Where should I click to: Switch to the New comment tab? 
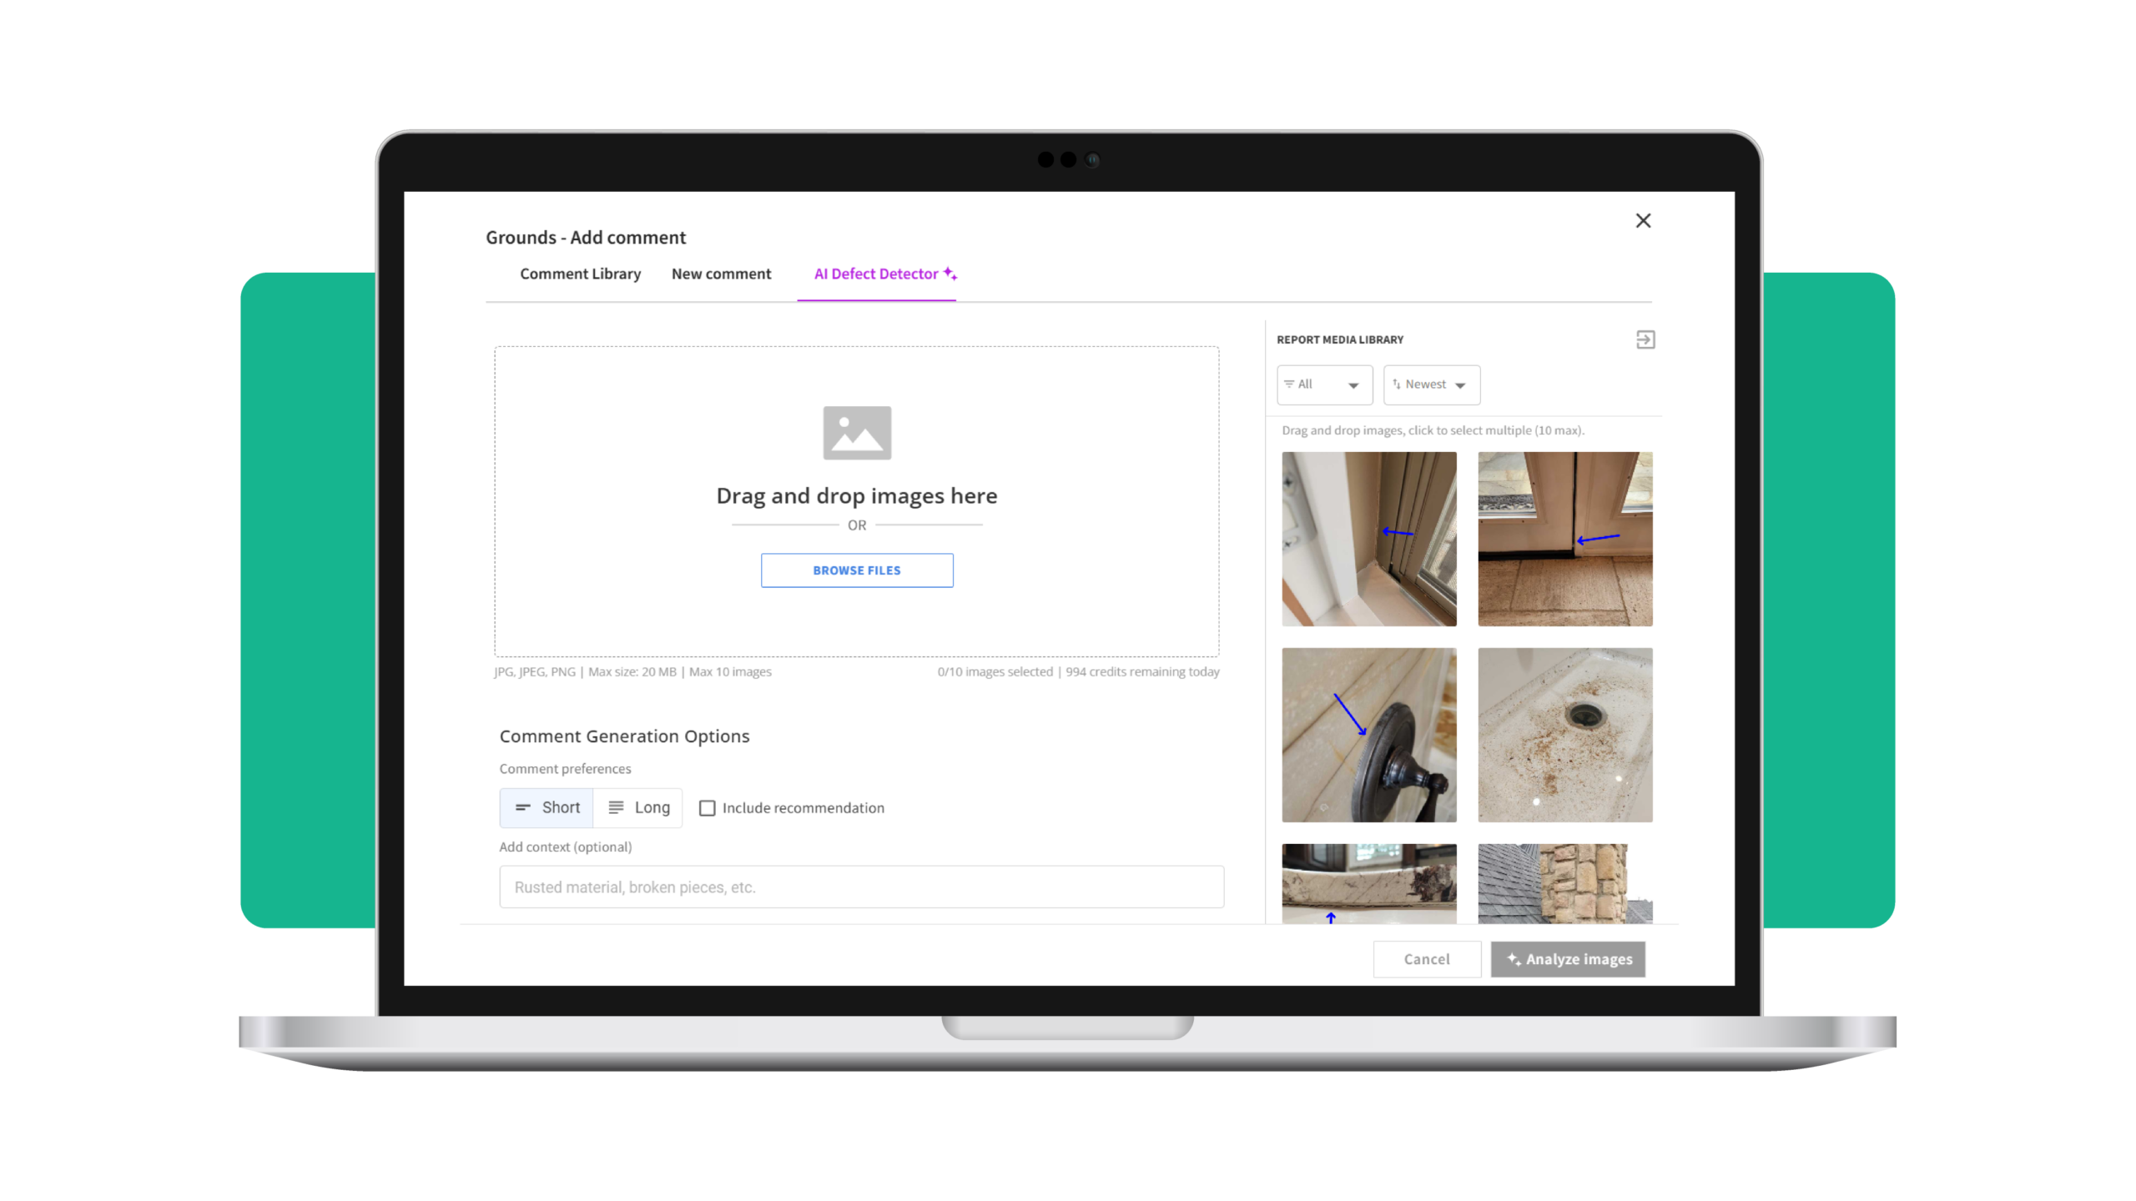point(721,274)
